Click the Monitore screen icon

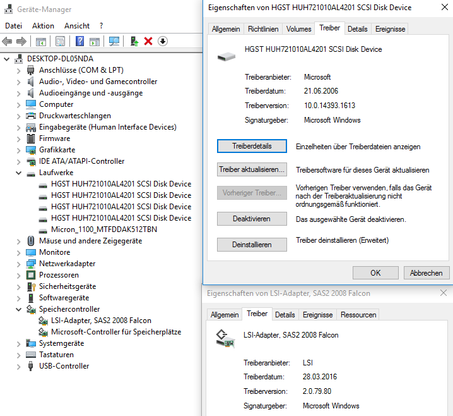31,252
